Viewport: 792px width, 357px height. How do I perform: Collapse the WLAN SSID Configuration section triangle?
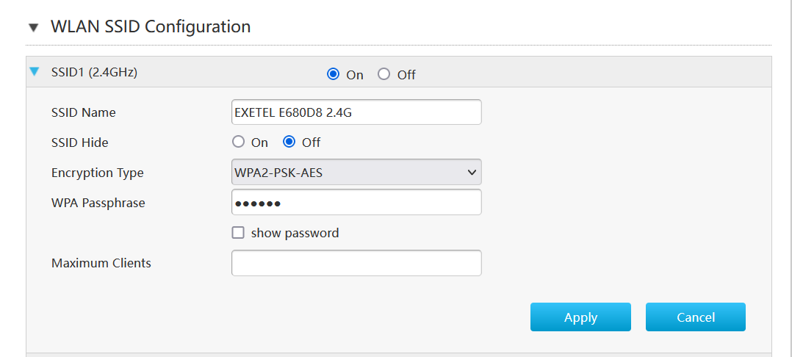[x=32, y=28]
